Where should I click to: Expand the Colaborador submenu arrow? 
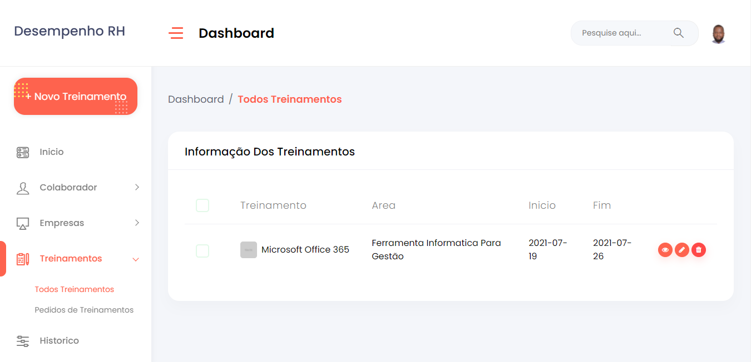click(137, 188)
